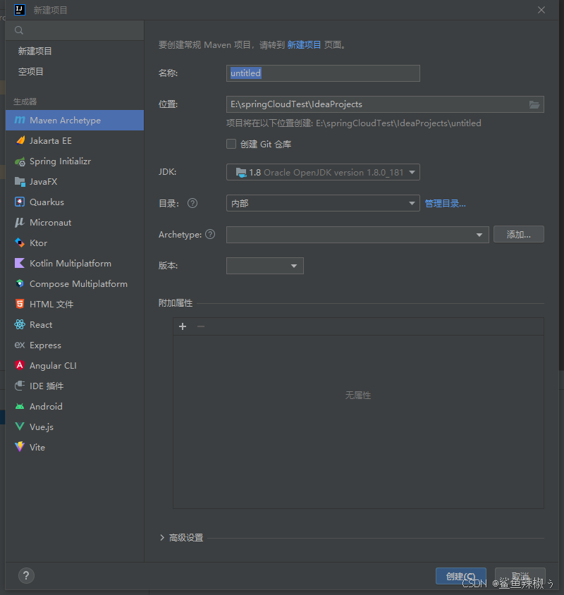Click the 取消 cancel button
This screenshot has height=595, width=564.
click(520, 576)
